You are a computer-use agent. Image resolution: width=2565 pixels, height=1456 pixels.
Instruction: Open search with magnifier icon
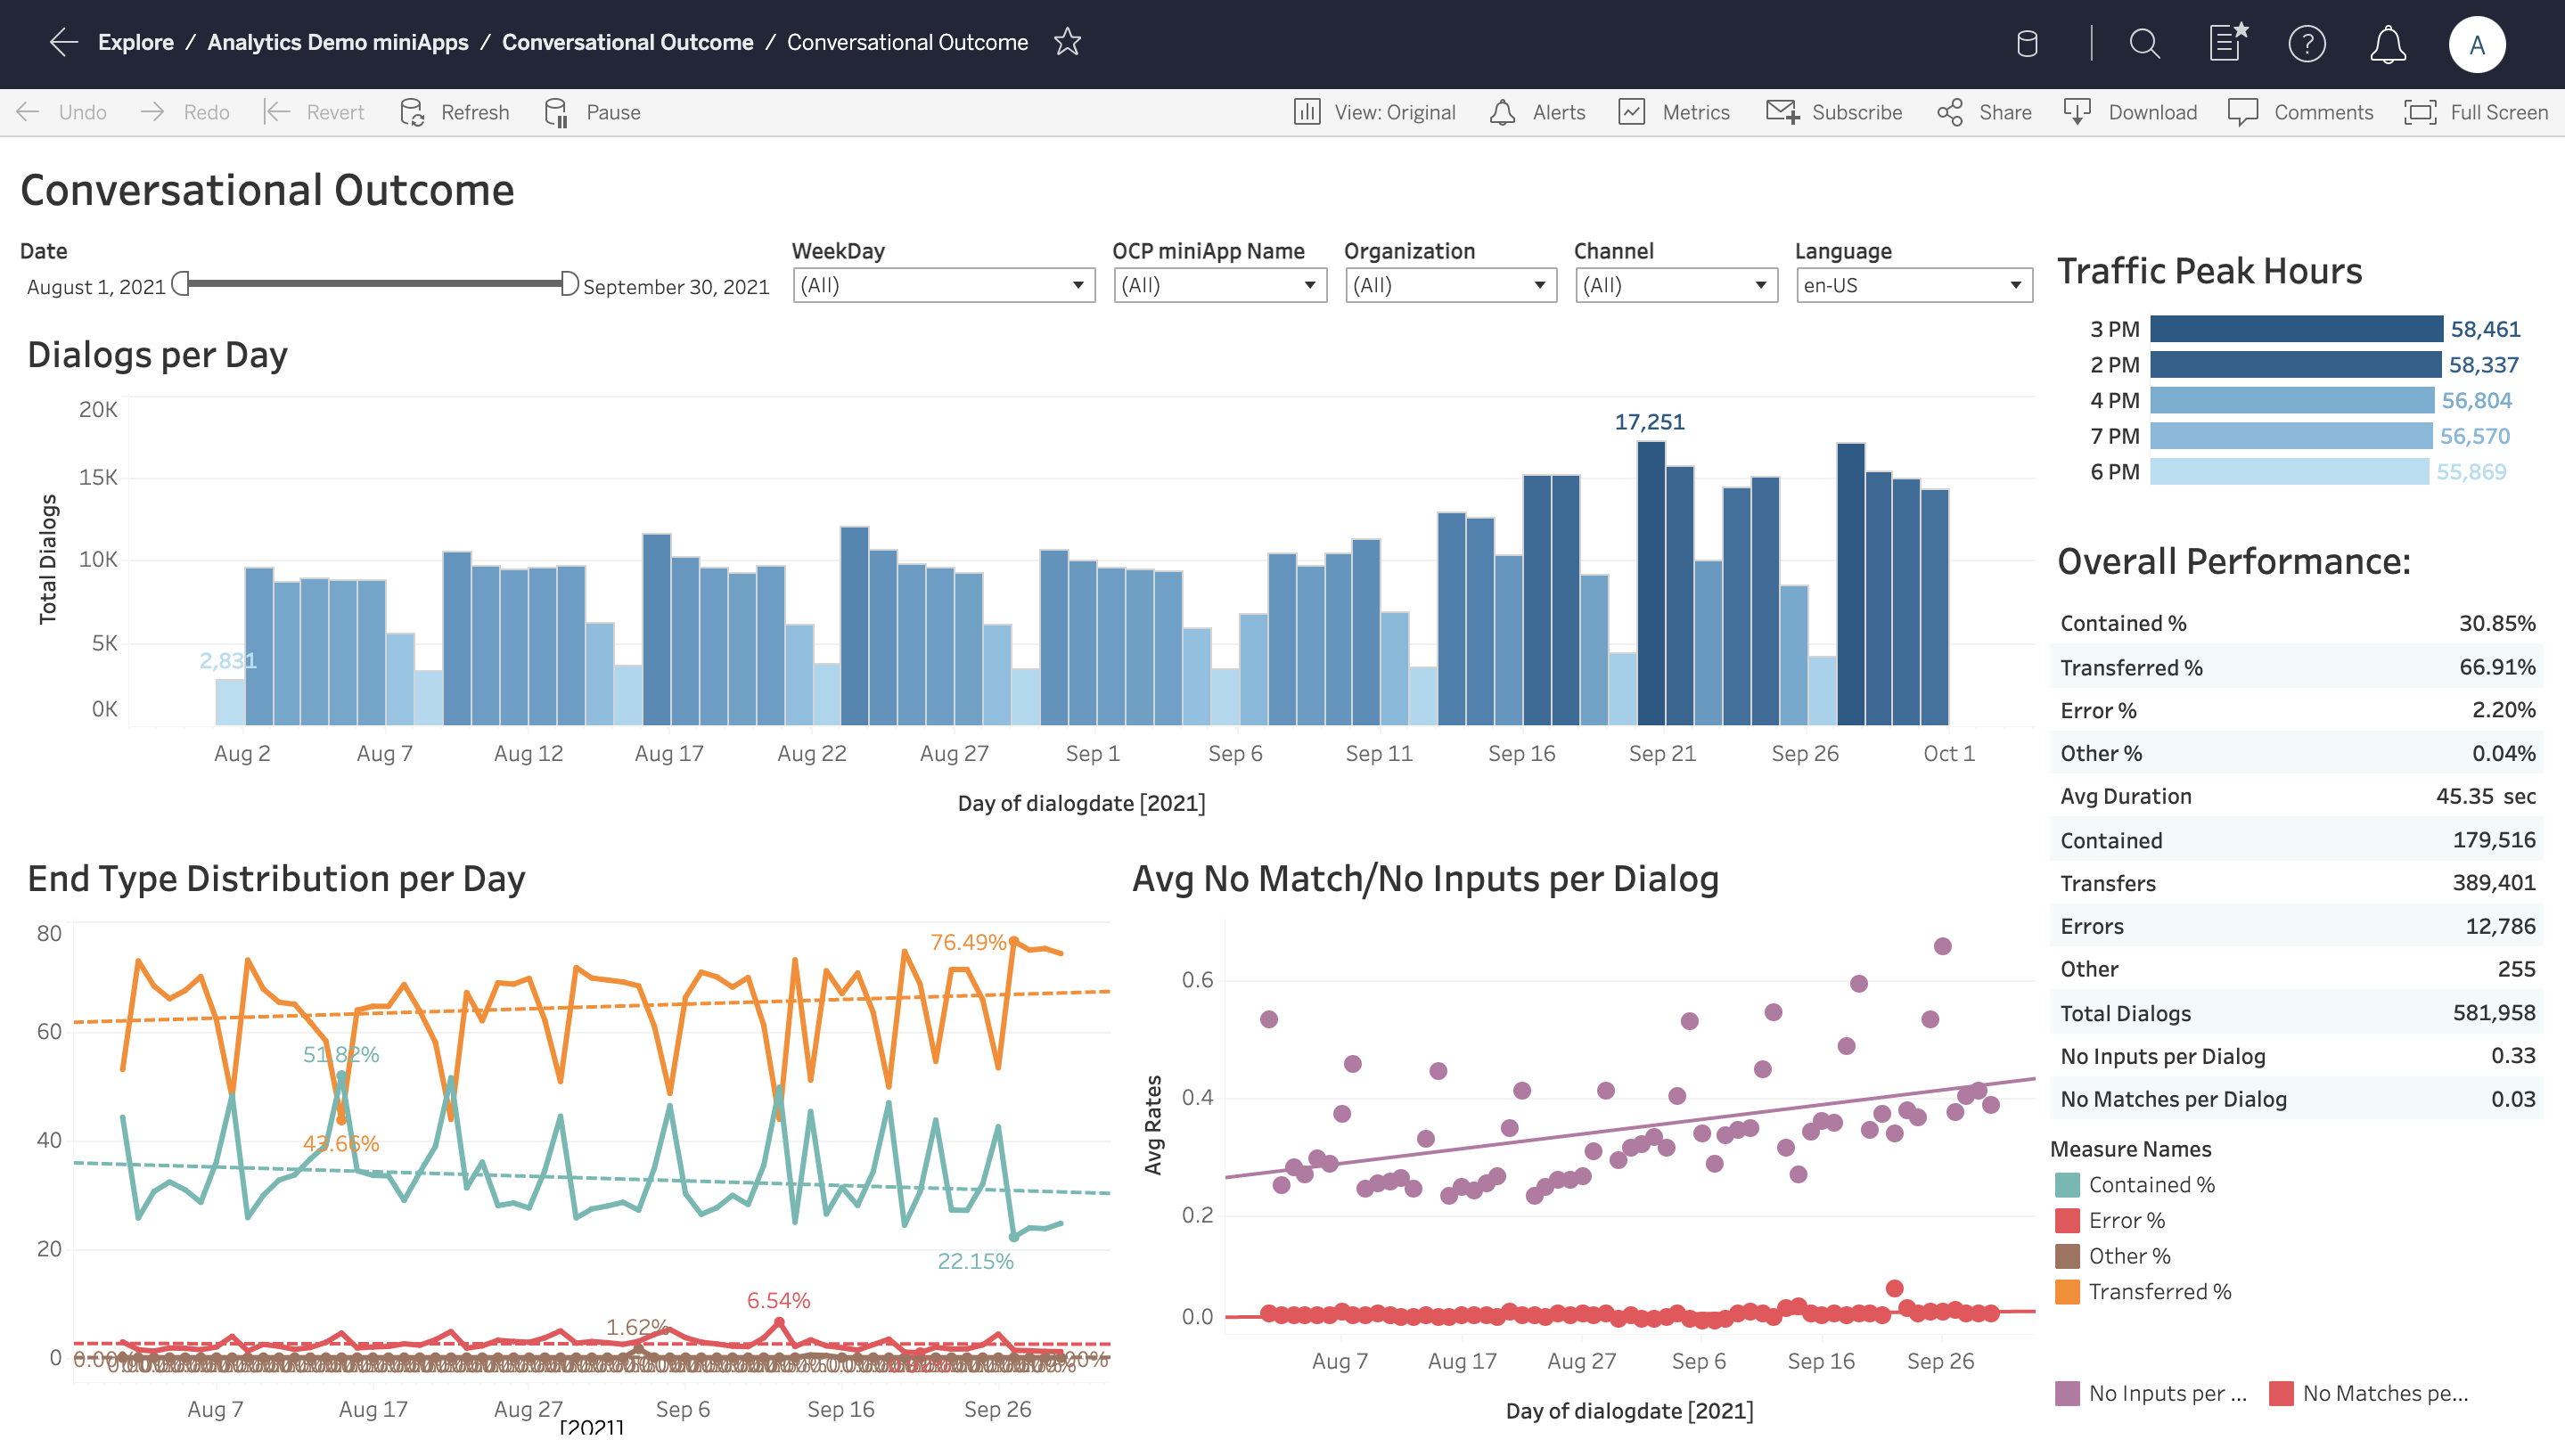tap(2143, 44)
